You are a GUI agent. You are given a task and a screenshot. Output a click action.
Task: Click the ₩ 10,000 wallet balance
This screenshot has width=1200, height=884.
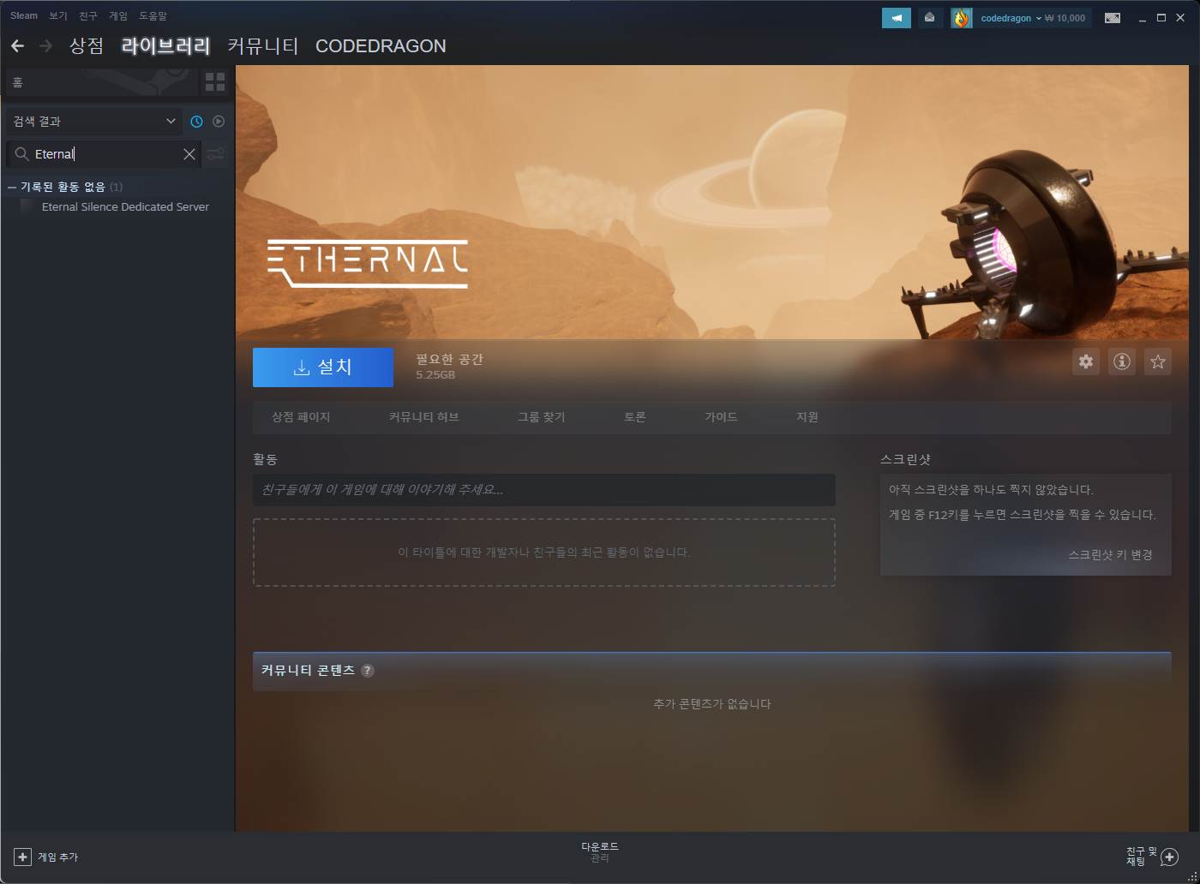point(1065,18)
